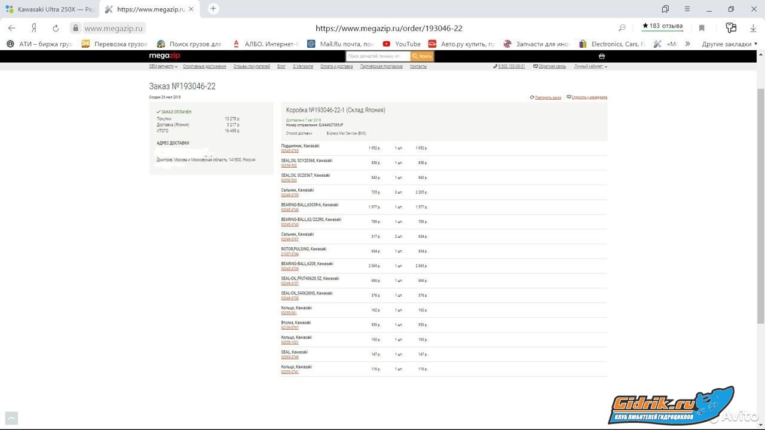The height and width of the screenshot is (430, 765).
Task: Open a new tab with plus button
Action: point(213,9)
